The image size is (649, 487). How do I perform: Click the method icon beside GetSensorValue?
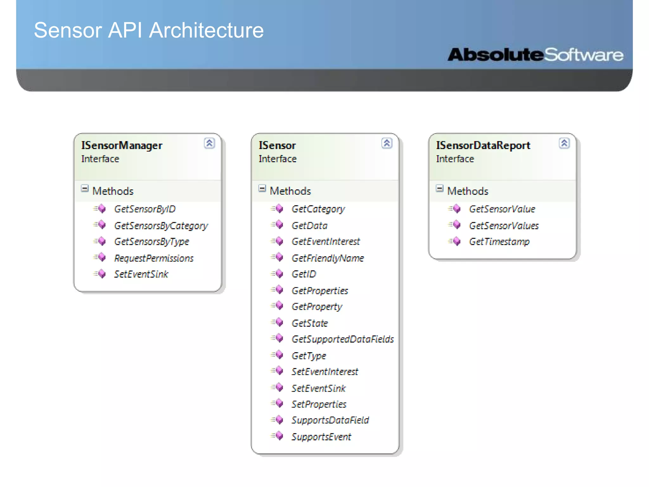pos(455,209)
